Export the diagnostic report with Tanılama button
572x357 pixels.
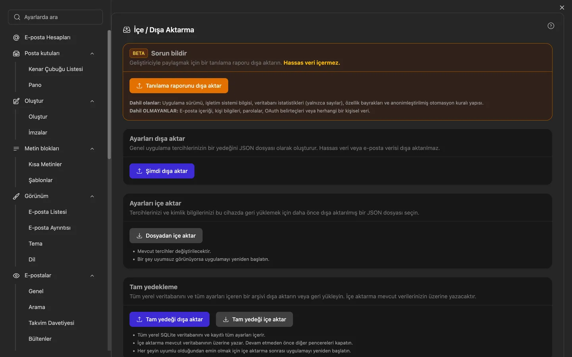[179, 86]
